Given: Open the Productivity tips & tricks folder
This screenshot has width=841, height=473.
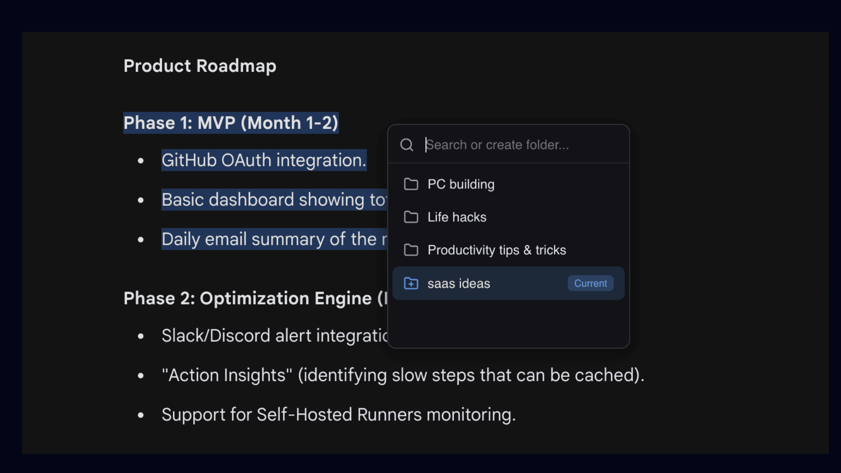Looking at the screenshot, I should [x=497, y=250].
